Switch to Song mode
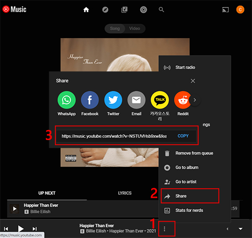This screenshot has height=238, width=252. coord(115,29)
